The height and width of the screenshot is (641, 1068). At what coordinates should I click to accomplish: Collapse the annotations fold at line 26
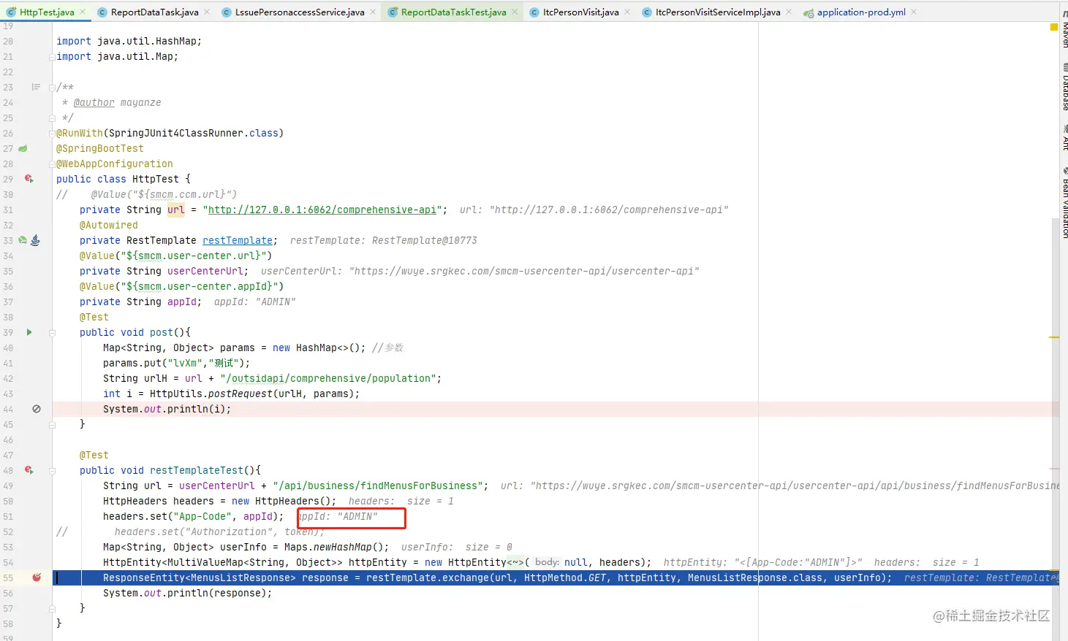point(53,133)
